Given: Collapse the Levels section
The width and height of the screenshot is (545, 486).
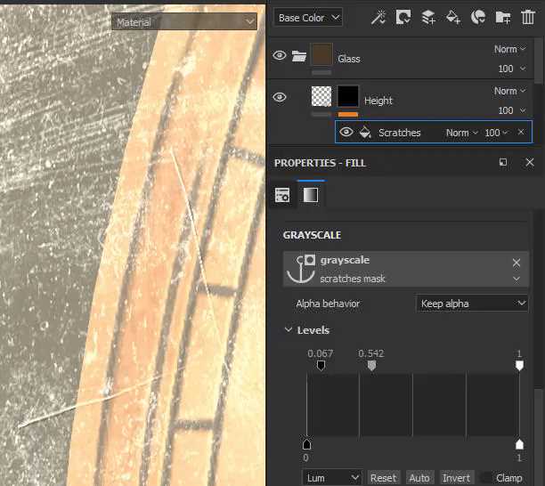Looking at the screenshot, I should point(289,329).
